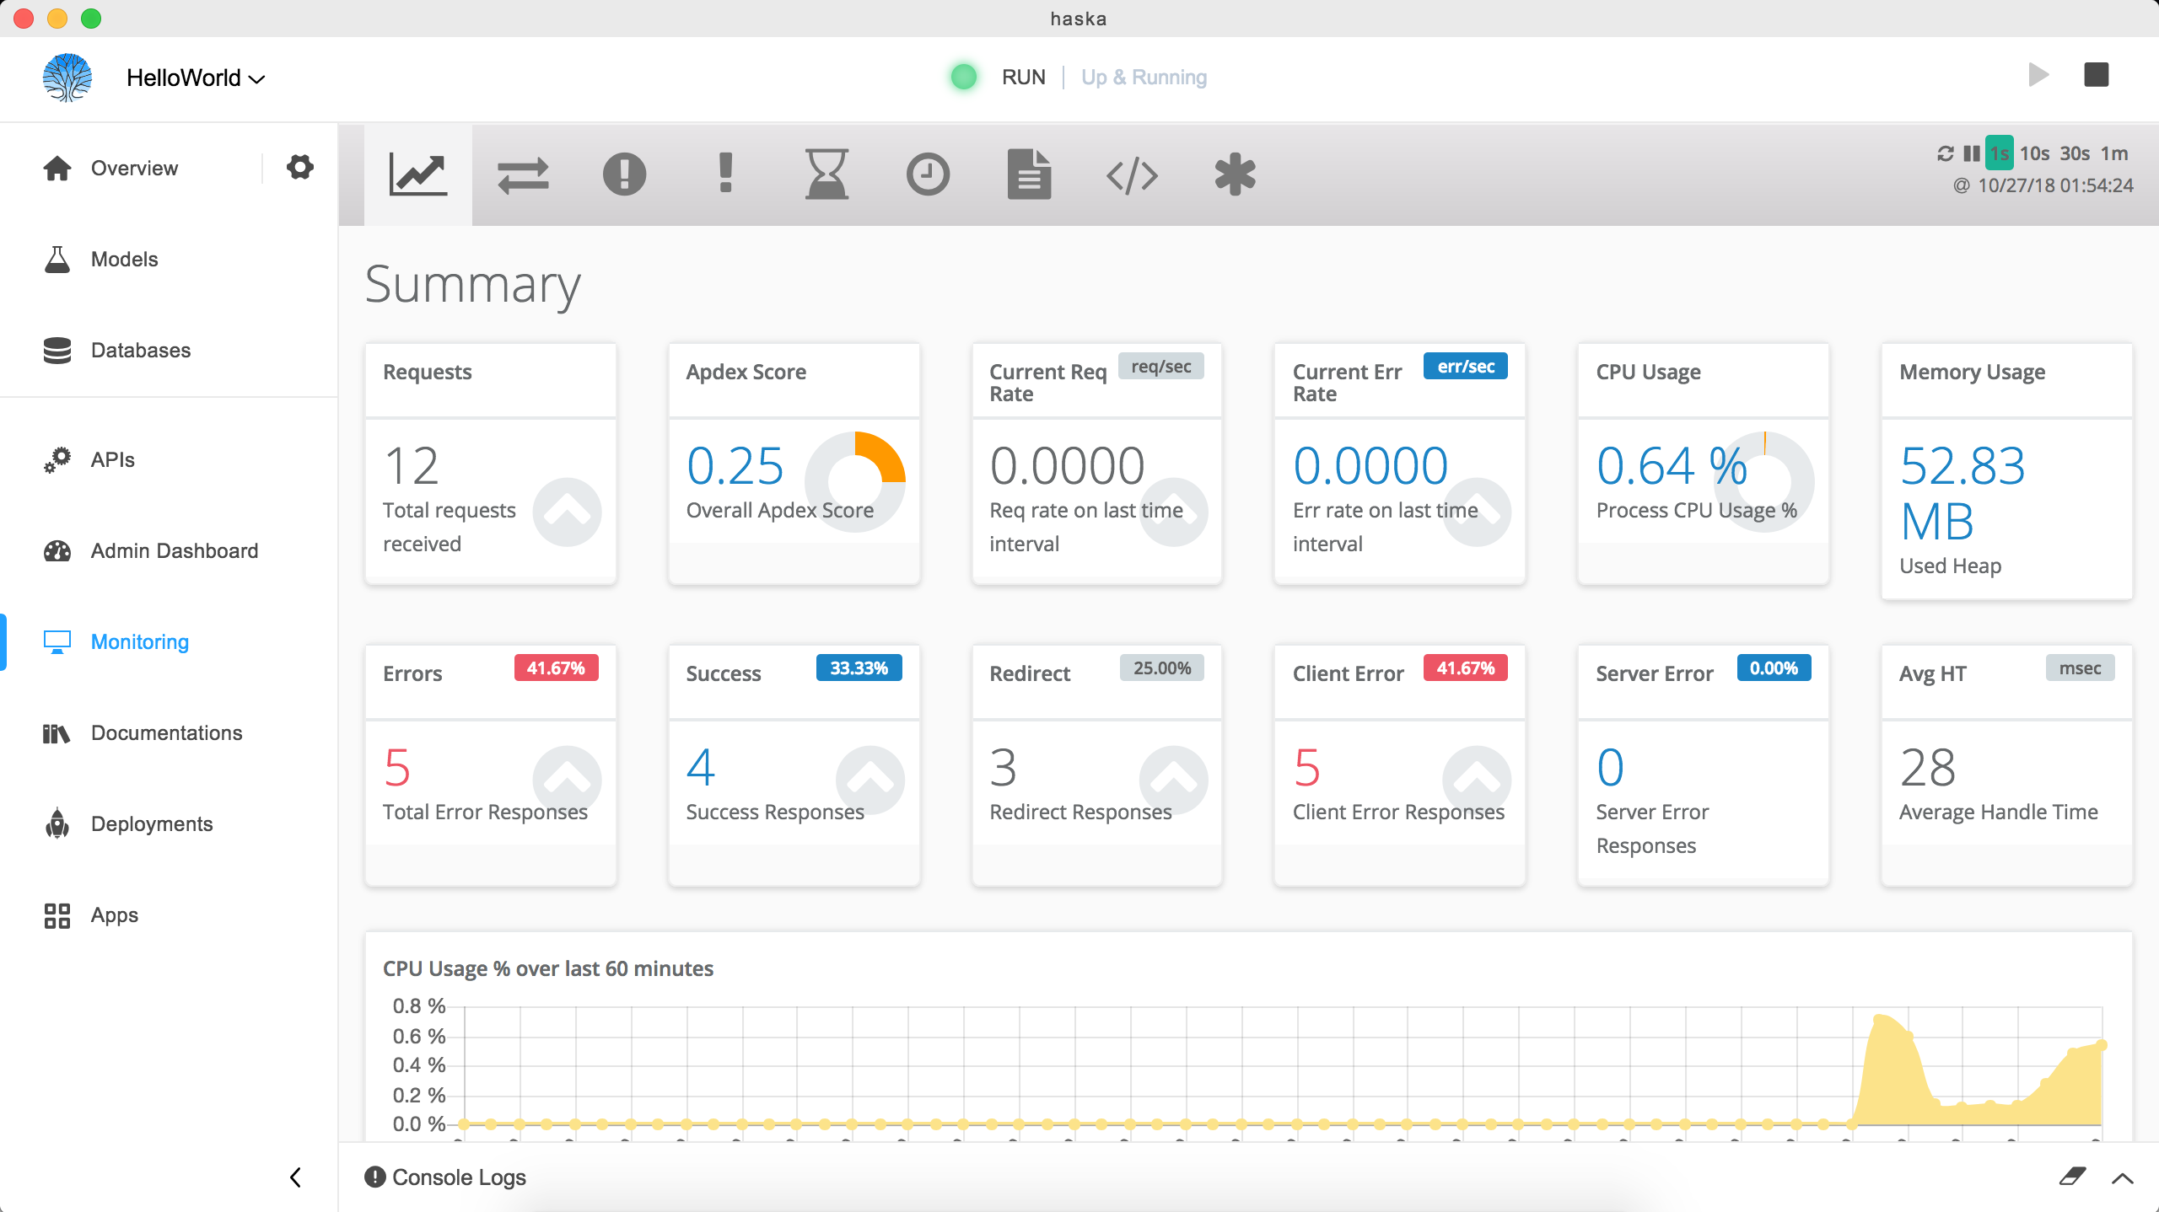The image size is (2159, 1212).
Task: Open the document payload tab
Action: point(1029,174)
